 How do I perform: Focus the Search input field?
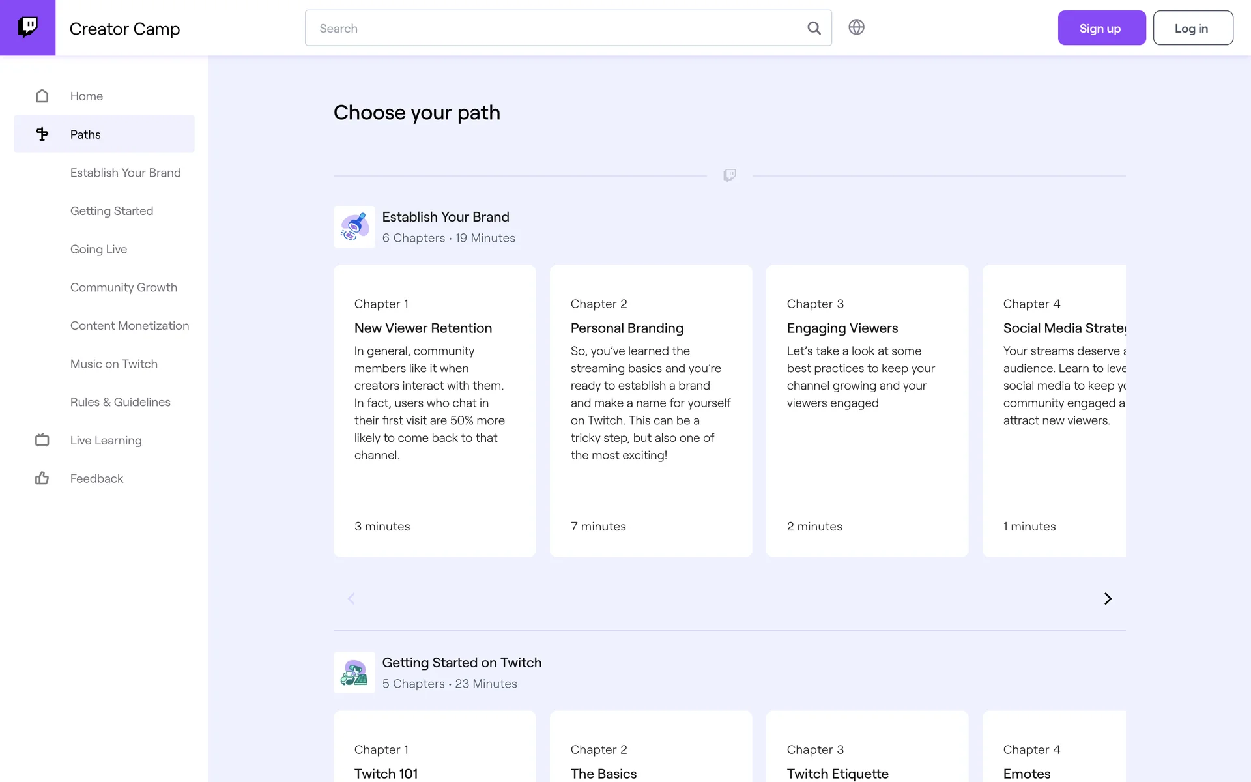pos(554,28)
